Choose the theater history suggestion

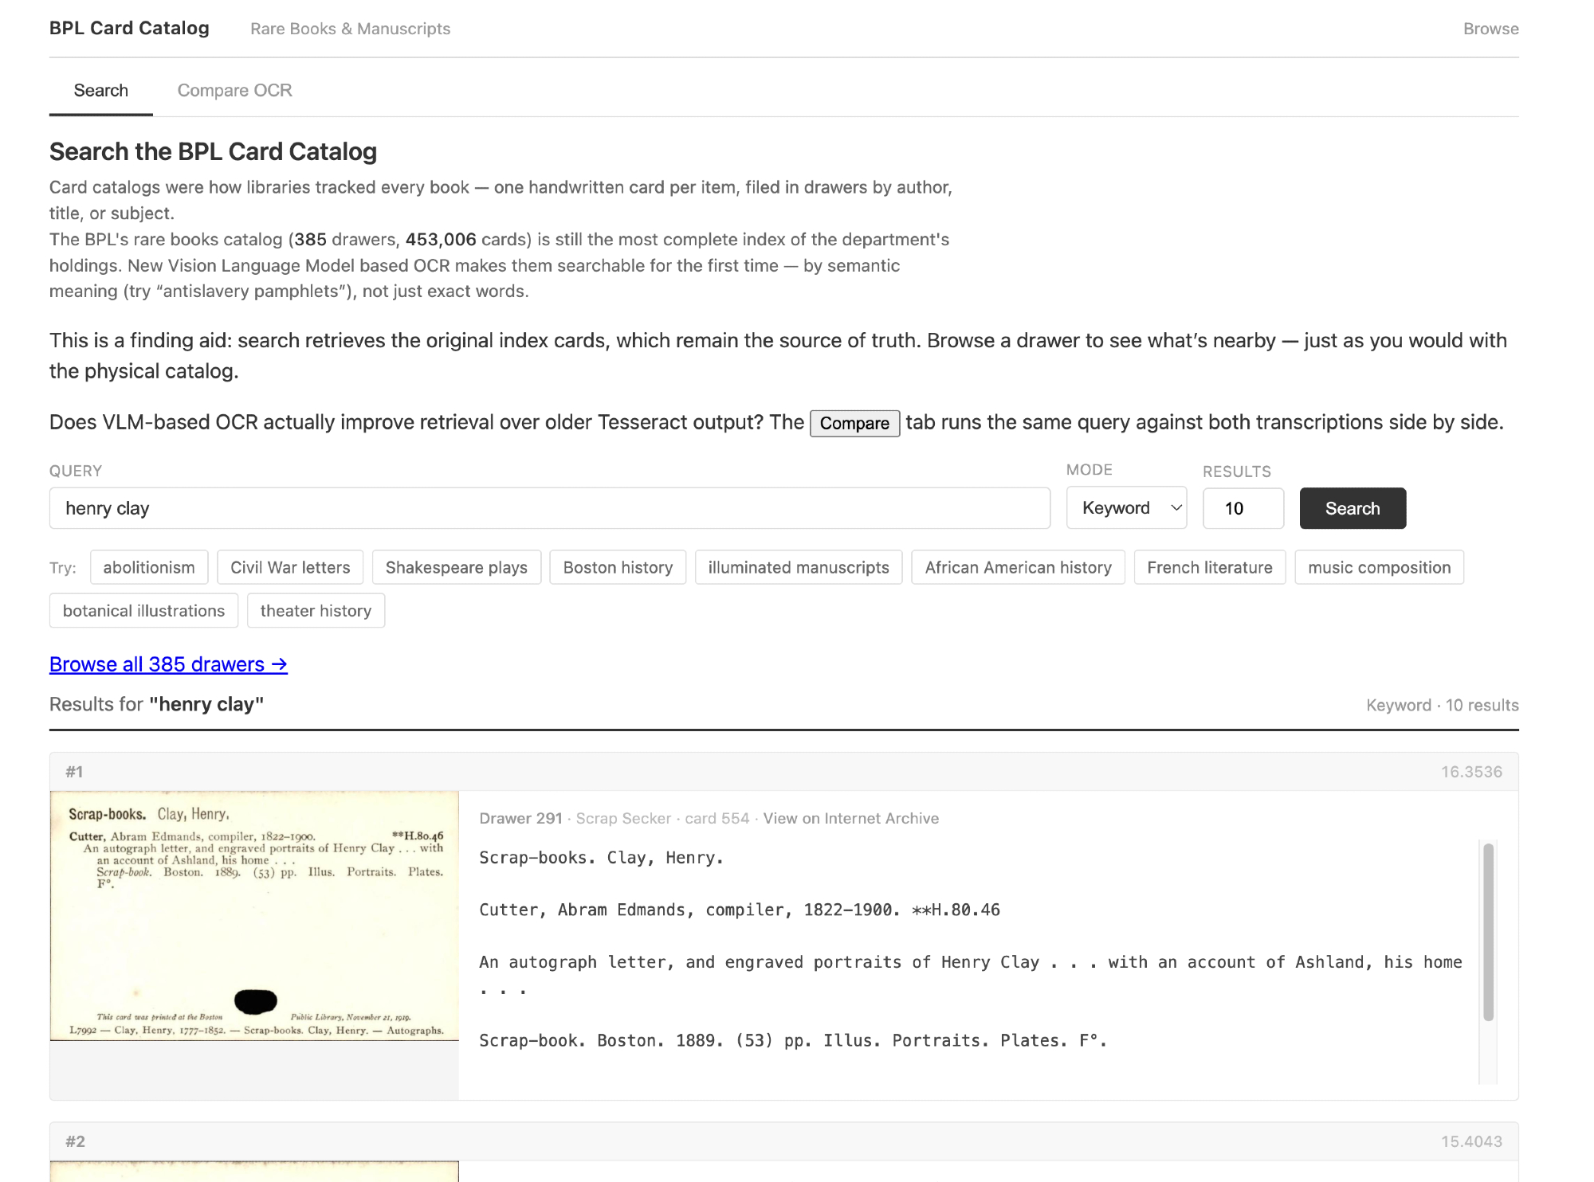(x=316, y=610)
